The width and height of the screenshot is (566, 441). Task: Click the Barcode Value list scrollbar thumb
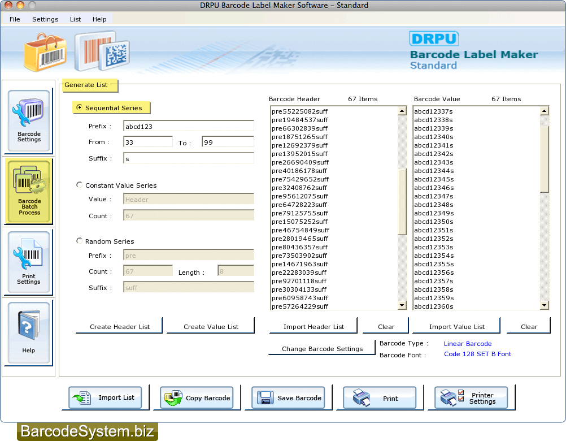(545, 159)
